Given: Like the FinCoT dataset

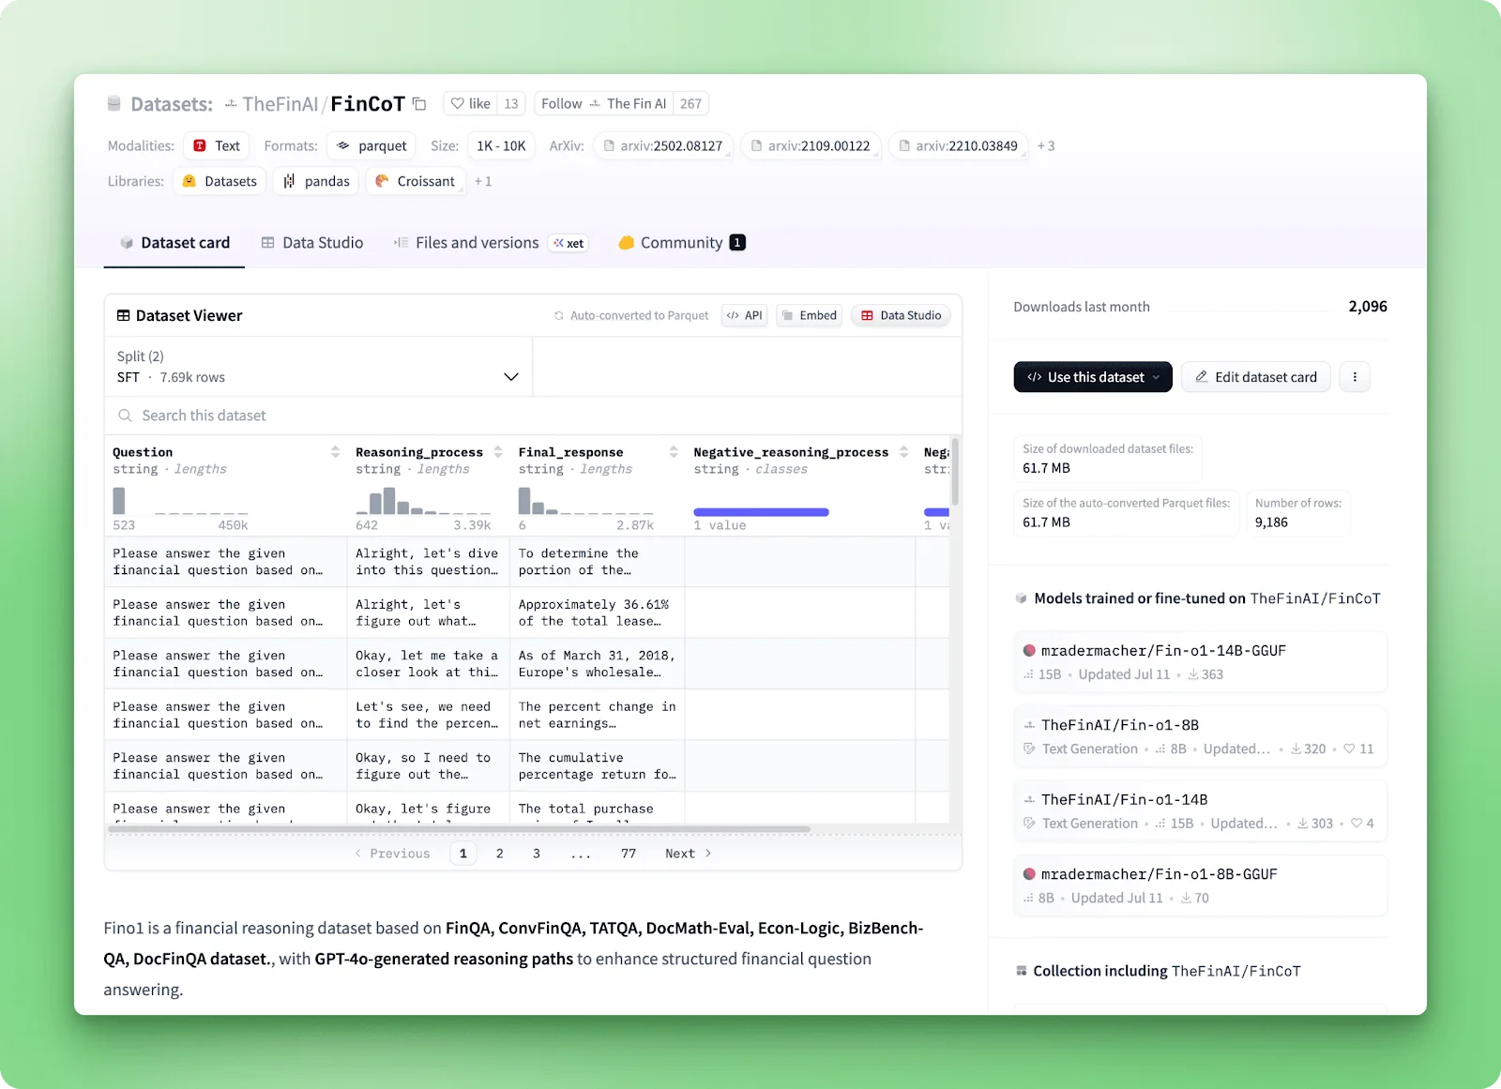Looking at the screenshot, I should (x=470, y=103).
